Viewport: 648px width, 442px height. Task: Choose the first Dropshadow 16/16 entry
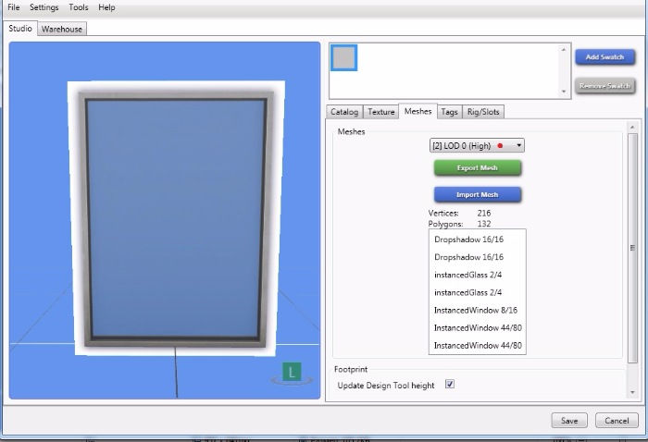pos(468,239)
